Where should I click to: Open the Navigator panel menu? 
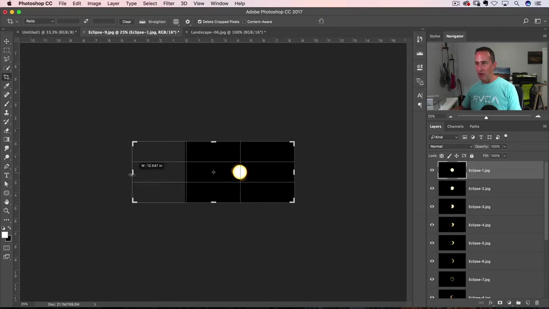coord(544,36)
